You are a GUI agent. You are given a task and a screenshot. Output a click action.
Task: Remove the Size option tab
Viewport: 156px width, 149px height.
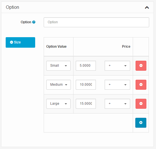[x=12, y=42]
